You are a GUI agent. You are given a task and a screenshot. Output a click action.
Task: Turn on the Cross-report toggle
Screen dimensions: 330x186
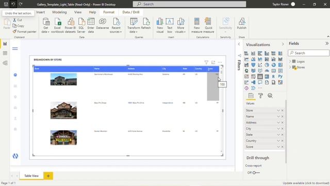coord(256,173)
